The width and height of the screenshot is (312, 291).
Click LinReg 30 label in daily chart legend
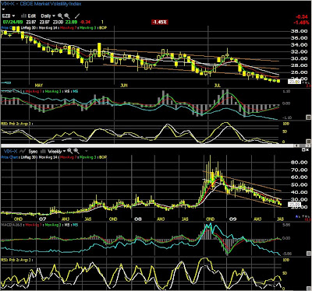[29, 27]
